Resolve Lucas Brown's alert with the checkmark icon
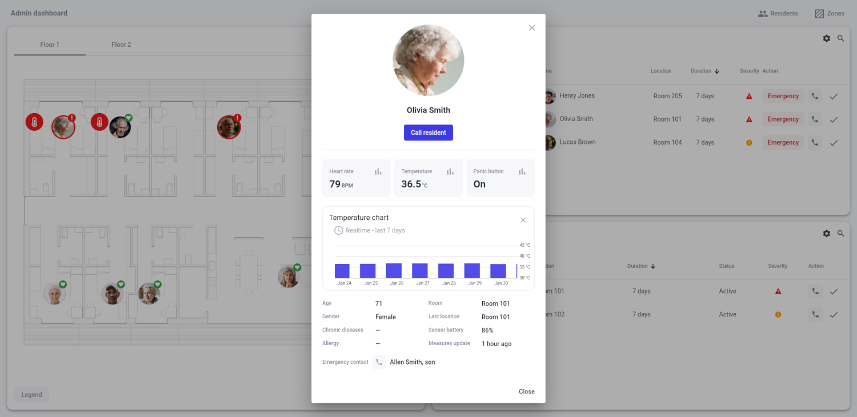The image size is (857, 417). click(834, 142)
